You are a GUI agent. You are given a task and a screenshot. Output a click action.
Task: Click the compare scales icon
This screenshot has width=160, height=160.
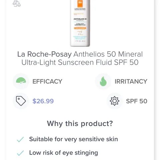pyautogui.click(x=17, y=4)
